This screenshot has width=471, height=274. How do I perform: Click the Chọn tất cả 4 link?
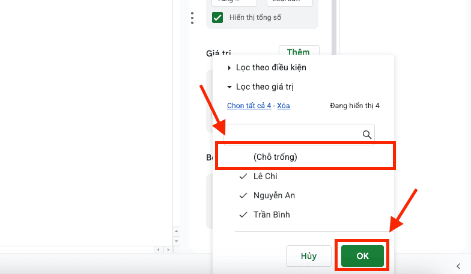point(249,106)
